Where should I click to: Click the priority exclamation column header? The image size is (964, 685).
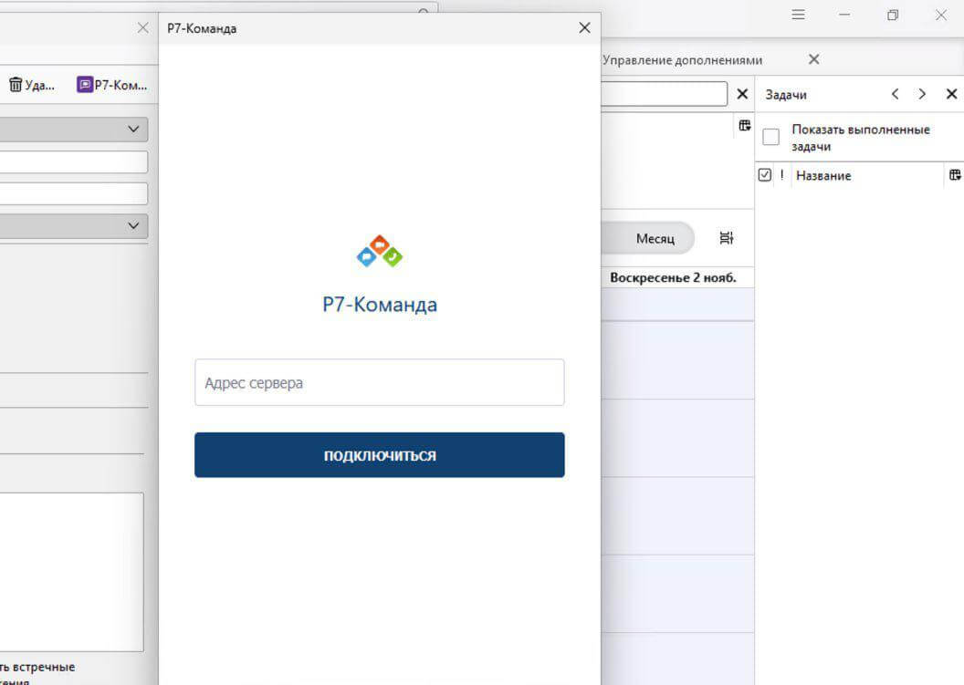pyautogui.click(x=781, y=175)
